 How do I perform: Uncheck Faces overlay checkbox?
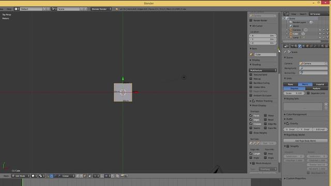[251, 116]
